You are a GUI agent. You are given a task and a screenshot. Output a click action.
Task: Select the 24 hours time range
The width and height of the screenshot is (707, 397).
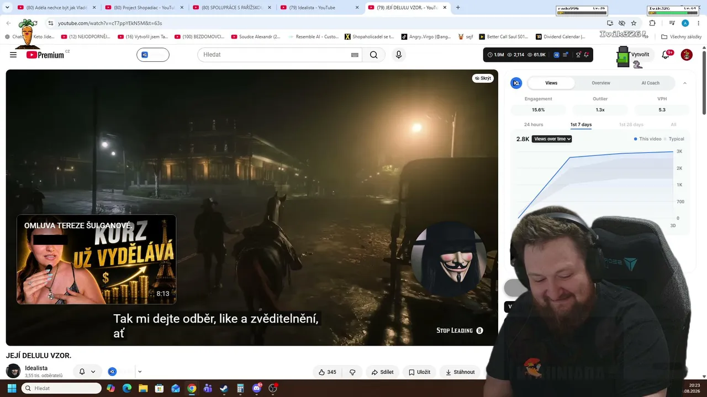click(534, 125)
